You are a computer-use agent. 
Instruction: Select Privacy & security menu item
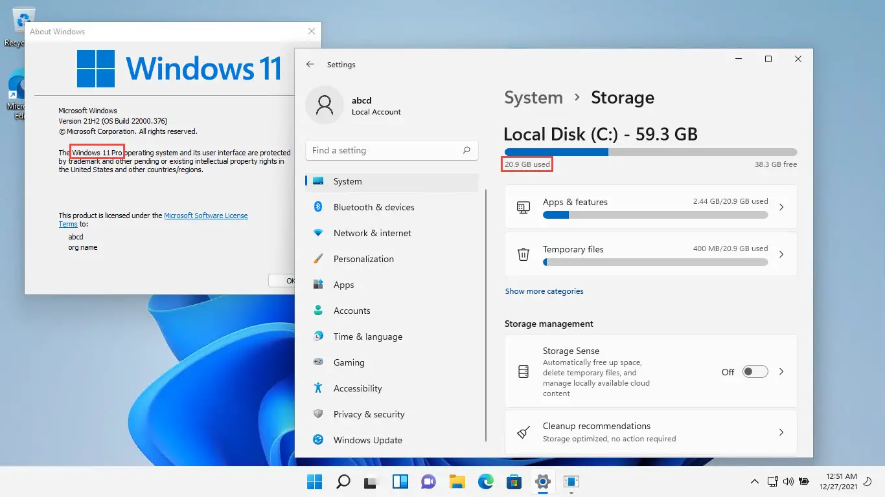[x=392, y=414]
